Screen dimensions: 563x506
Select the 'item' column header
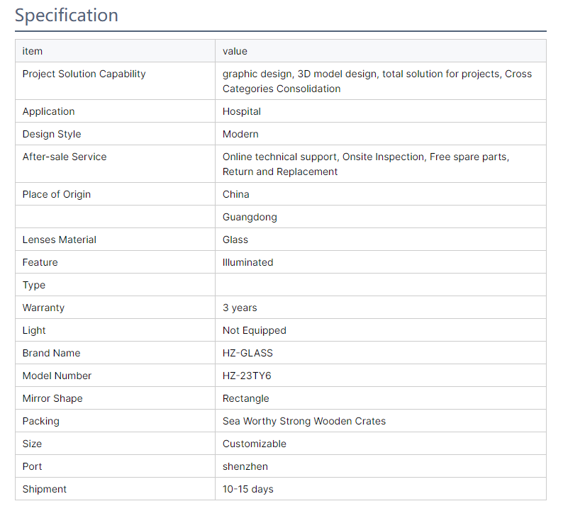[33, 51]
